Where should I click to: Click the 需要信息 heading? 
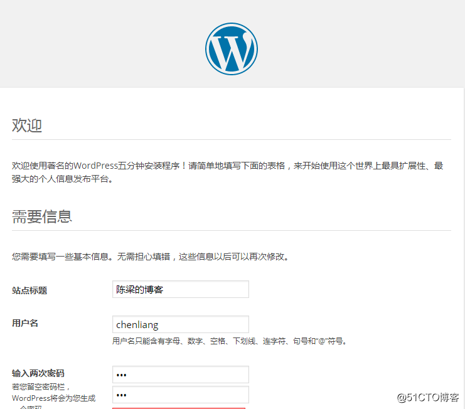pos(42,216)
